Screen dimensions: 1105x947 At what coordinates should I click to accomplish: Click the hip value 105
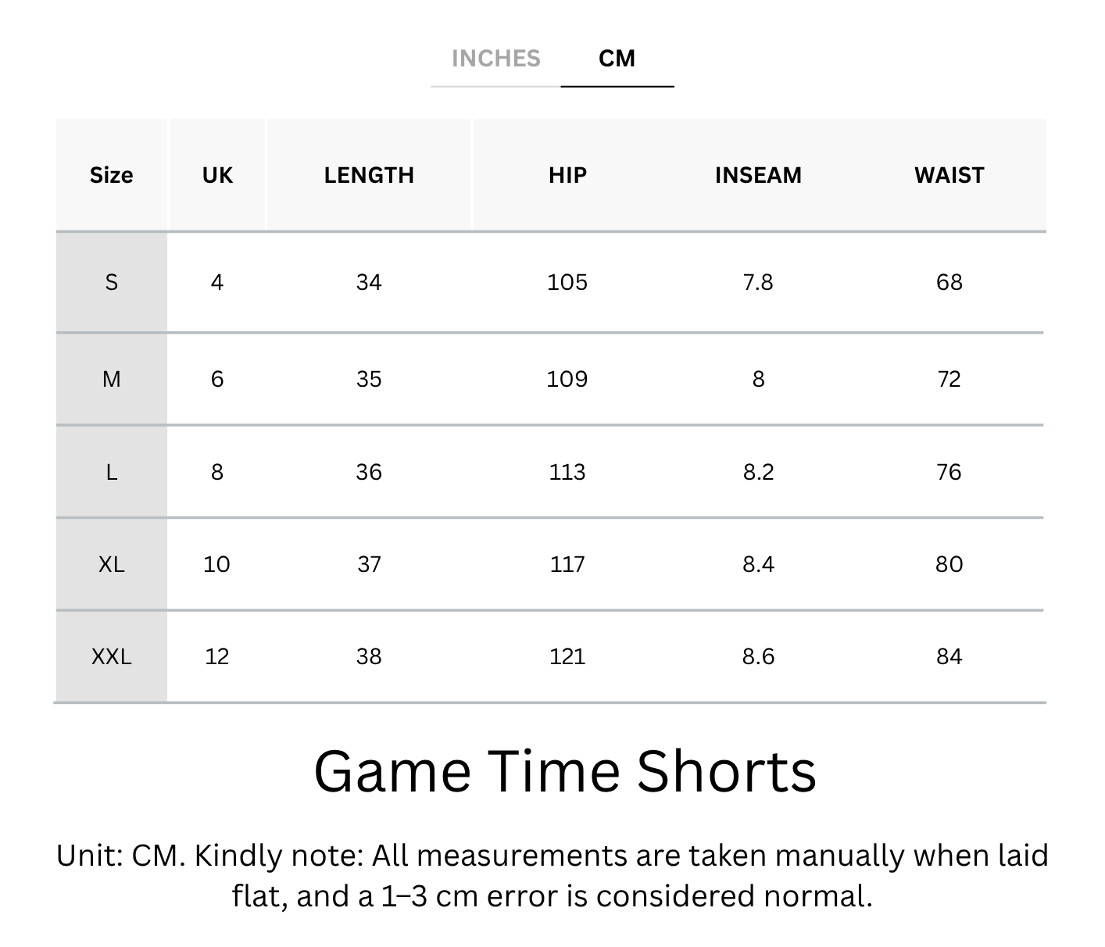[x=567, y=282]
